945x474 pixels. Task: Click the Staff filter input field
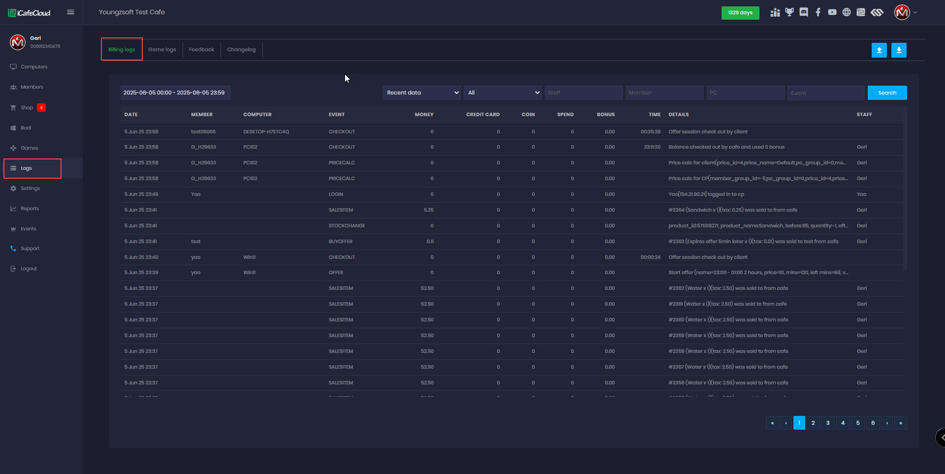tap(583, 93)
